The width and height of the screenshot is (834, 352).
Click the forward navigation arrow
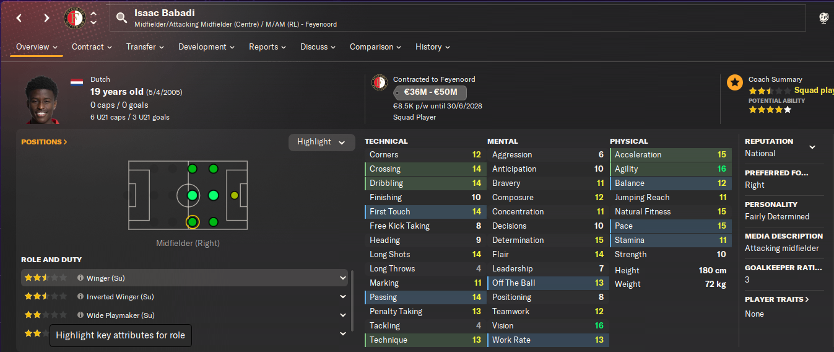coord(46,18)
